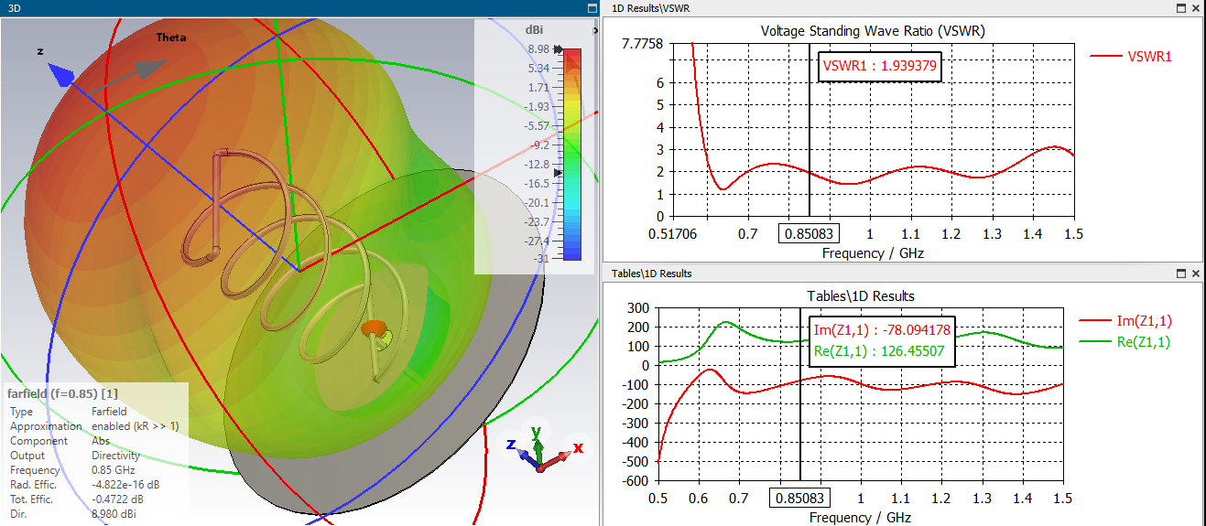Select the top marker arrow at 8.98 dBi
Screen dimensions: 1206x526
click(558, 49)
